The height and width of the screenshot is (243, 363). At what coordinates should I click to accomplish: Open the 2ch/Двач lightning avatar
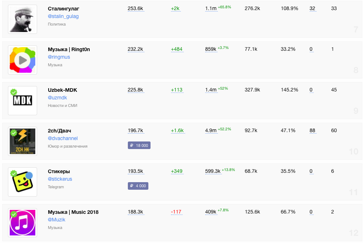(22, 141)
